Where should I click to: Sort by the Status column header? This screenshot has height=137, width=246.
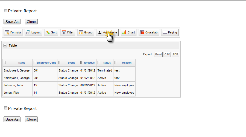[107, 62]
